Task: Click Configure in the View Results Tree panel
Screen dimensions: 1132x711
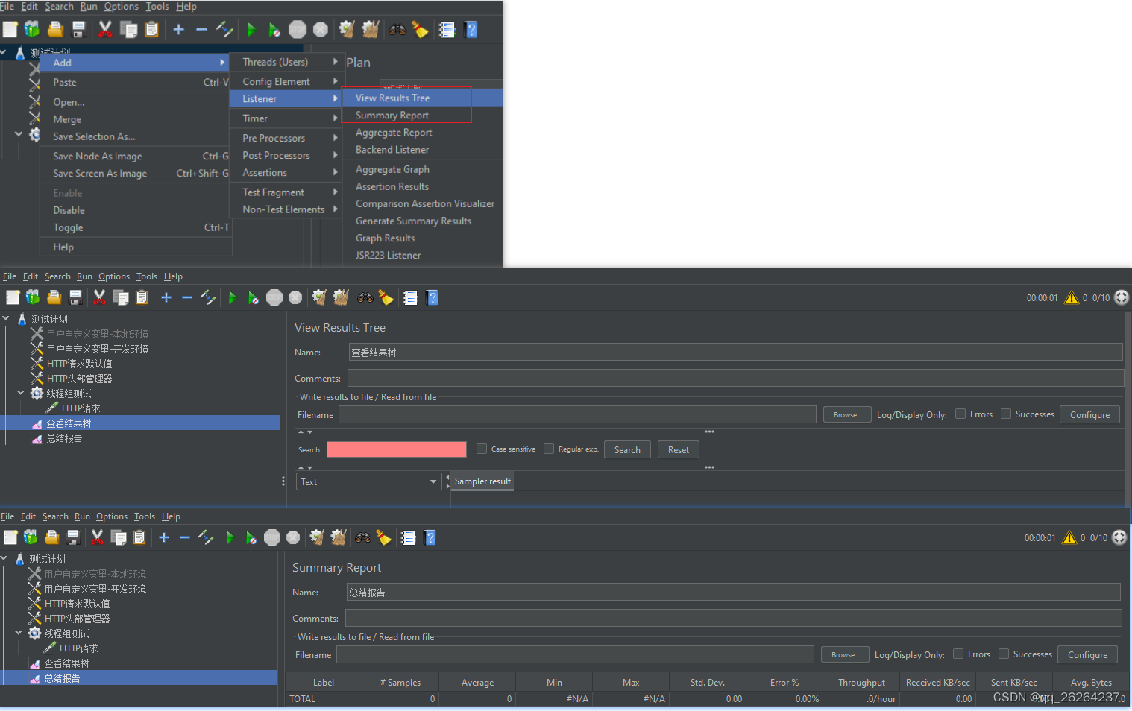Action: tap(1089, 414)
